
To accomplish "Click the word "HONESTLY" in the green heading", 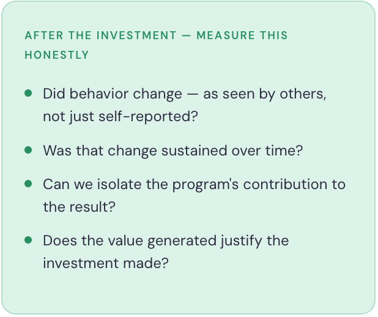I will pyautogui.click(x=57, y=55).
